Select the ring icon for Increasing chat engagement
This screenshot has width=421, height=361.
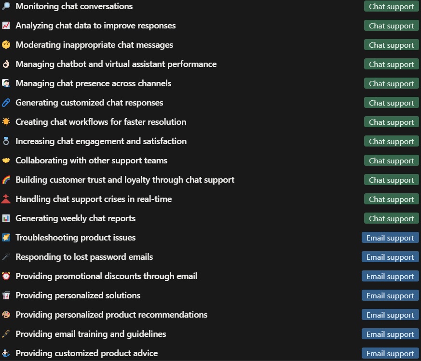click(x=7, y=141)
